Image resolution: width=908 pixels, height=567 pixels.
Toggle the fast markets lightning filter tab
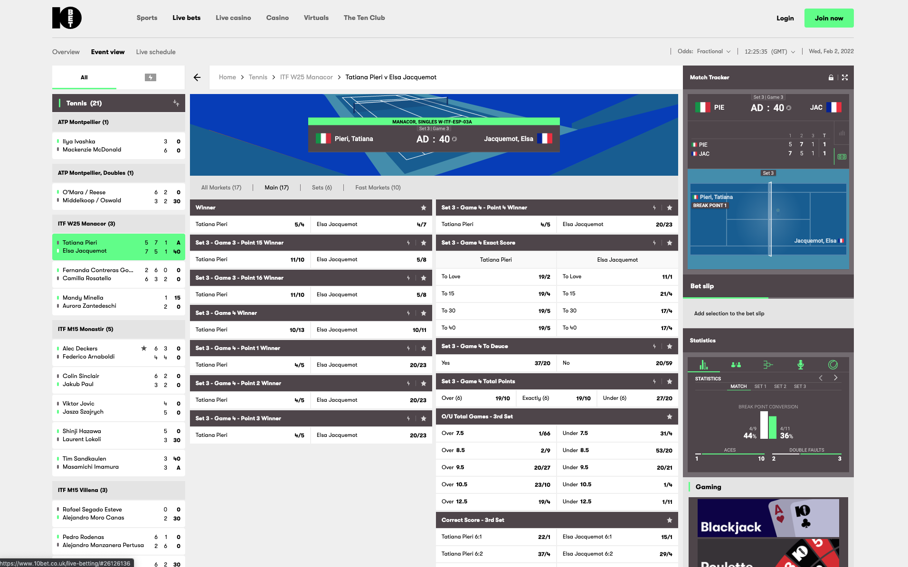click(x=151, y=77)
